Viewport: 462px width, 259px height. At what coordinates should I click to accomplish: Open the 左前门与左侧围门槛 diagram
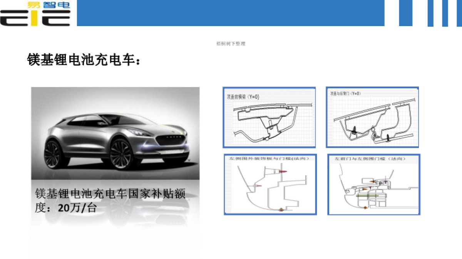[373, 184]
